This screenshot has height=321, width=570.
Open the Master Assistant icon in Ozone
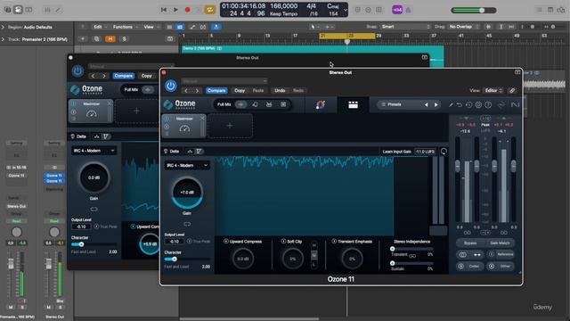pyautogui.click(x=321, y=105)
